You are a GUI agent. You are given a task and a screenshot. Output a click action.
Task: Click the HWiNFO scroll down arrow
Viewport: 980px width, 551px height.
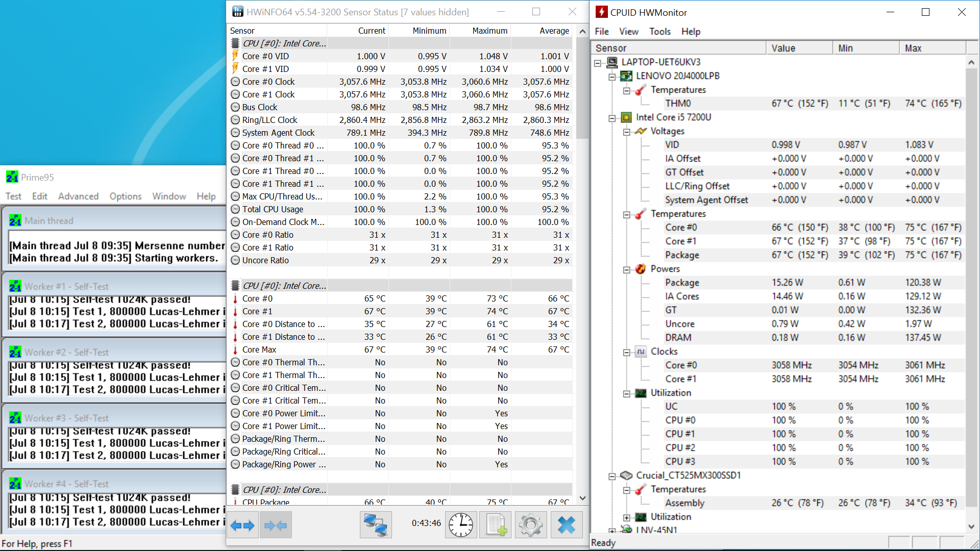582,498
